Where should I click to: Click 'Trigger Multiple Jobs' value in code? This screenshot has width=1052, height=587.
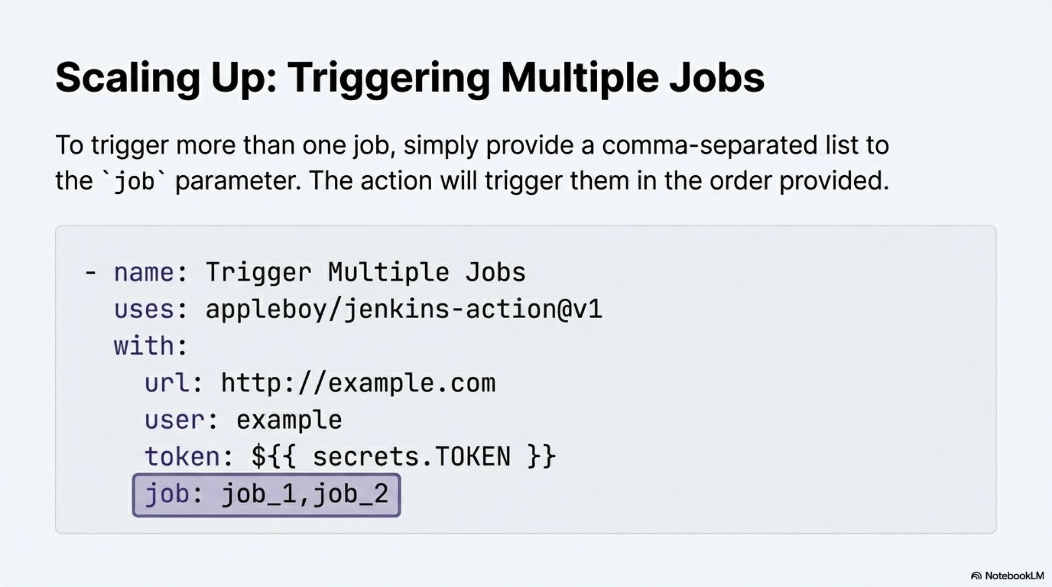[x=365, y=272]
